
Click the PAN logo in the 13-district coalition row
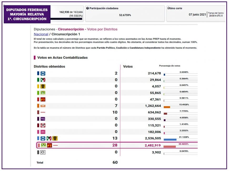point(43,138)
